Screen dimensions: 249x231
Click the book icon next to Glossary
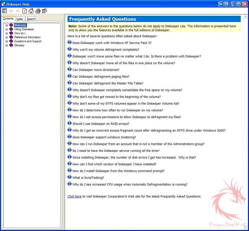click(x=12, y=45)
